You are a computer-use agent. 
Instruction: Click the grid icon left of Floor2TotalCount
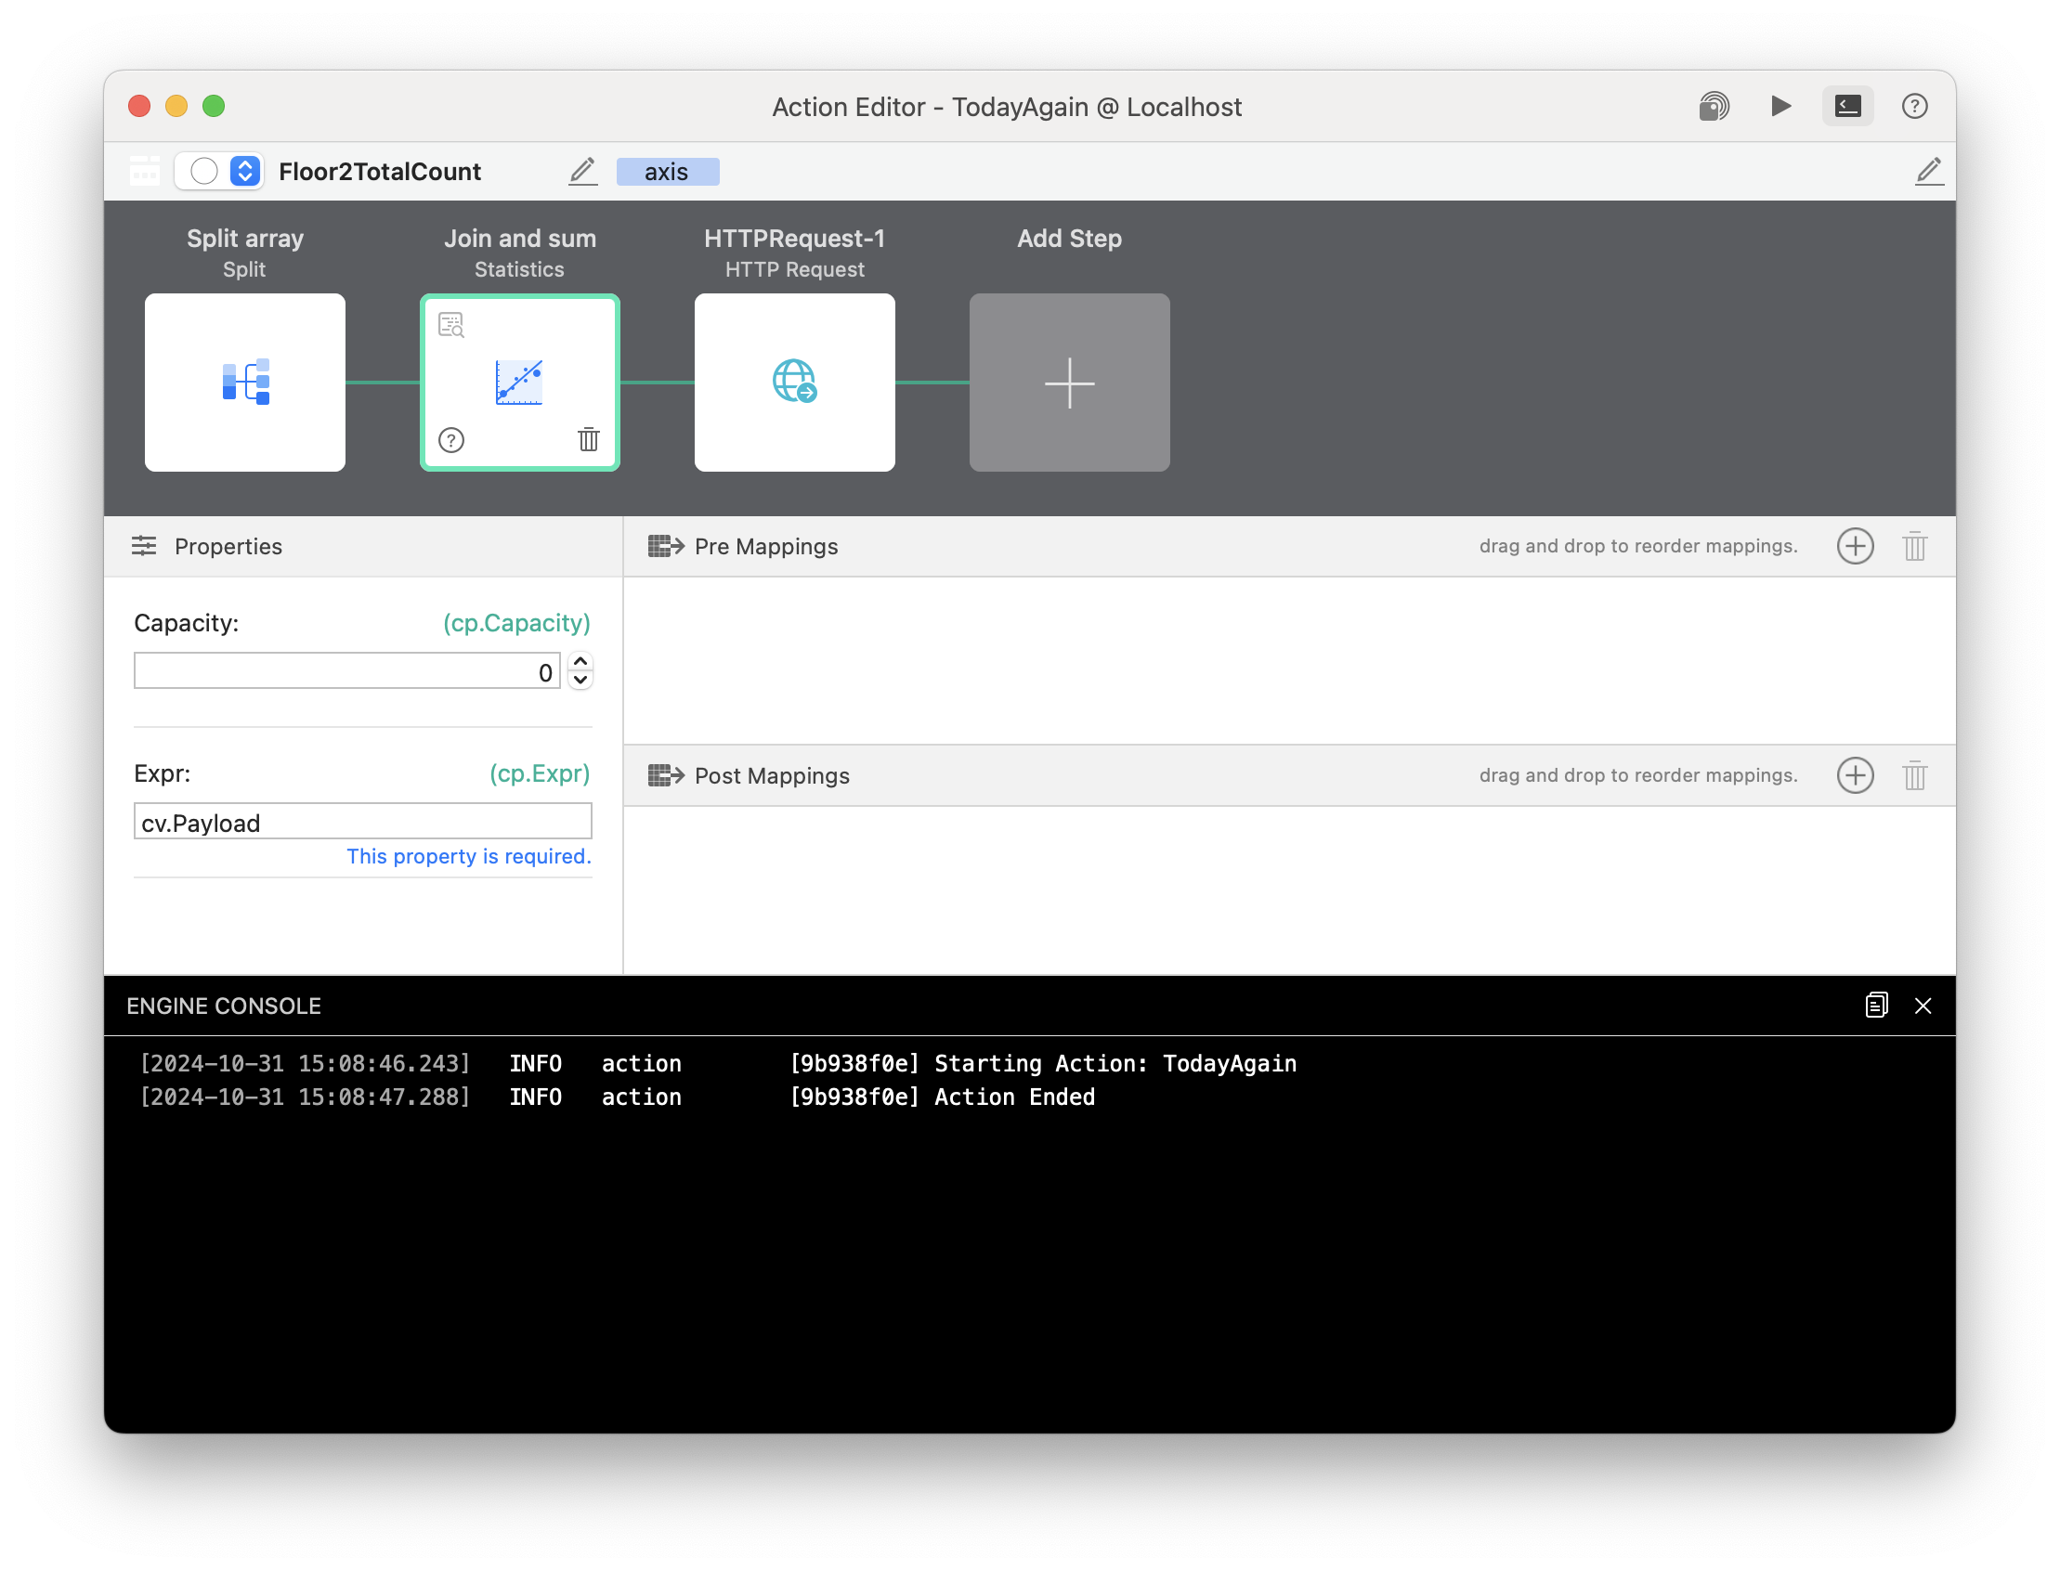tap(145, 172)
